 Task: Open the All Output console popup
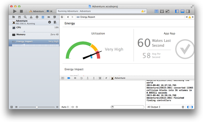(x=154, y=107)
